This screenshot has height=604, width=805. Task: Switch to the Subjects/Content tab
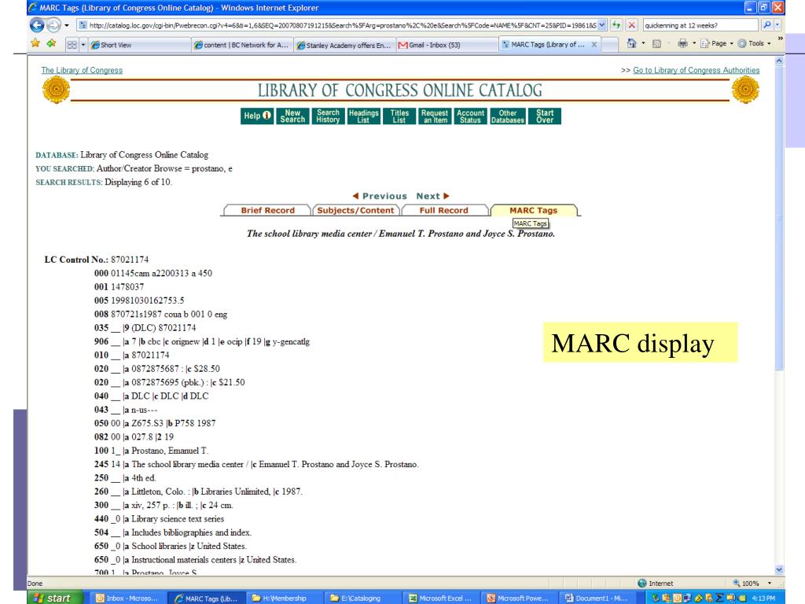coord(356,211)
